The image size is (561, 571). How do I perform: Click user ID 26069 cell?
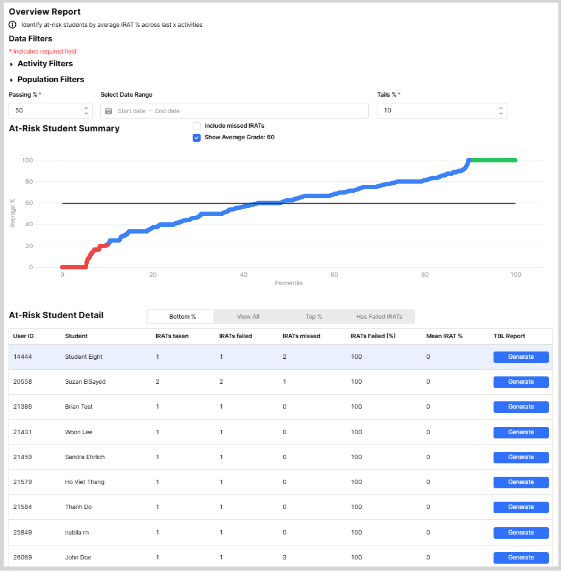pyautogui.click(x=22, y=558)
